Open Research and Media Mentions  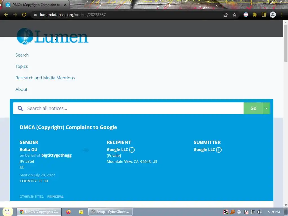pyautogui.click(x=45, y=78)
